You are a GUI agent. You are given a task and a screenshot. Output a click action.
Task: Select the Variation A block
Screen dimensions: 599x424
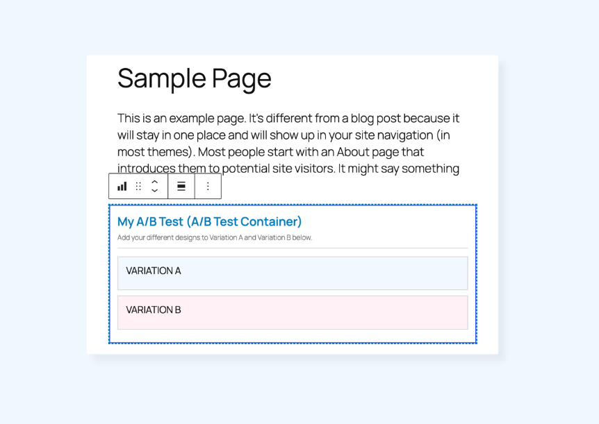[293, 273]
